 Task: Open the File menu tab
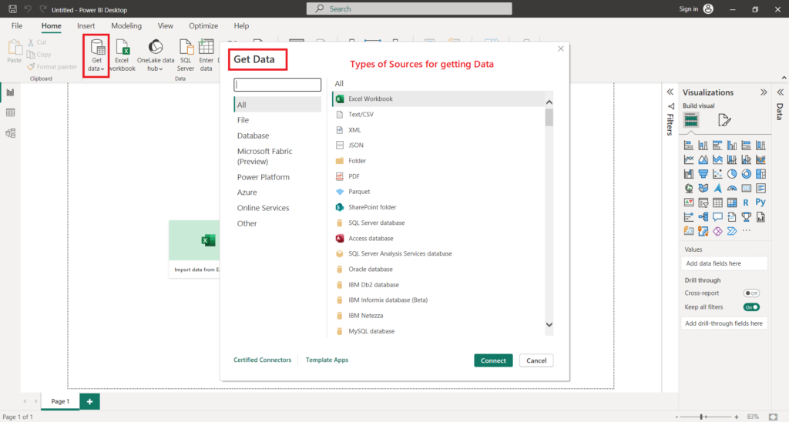(17, 25)
